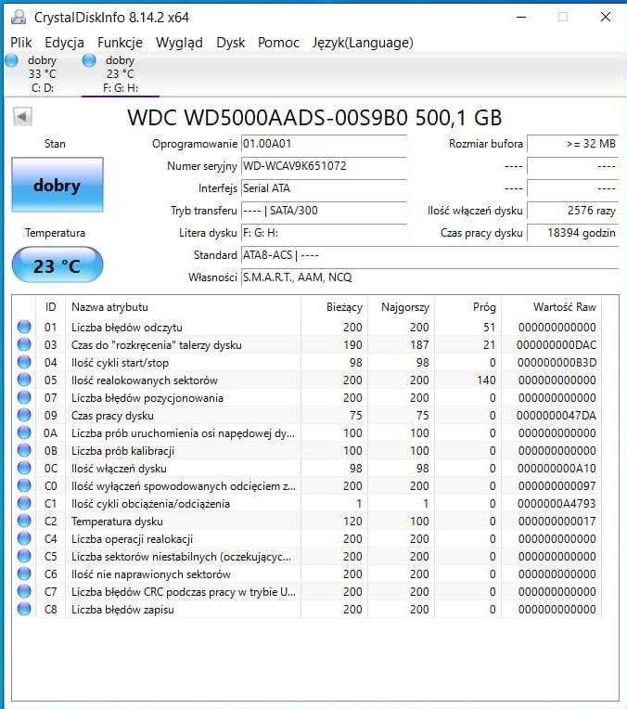Click the 'Najgorszy' column header
627x709 pixels.
pyautogui.click(x=402, y=307)
